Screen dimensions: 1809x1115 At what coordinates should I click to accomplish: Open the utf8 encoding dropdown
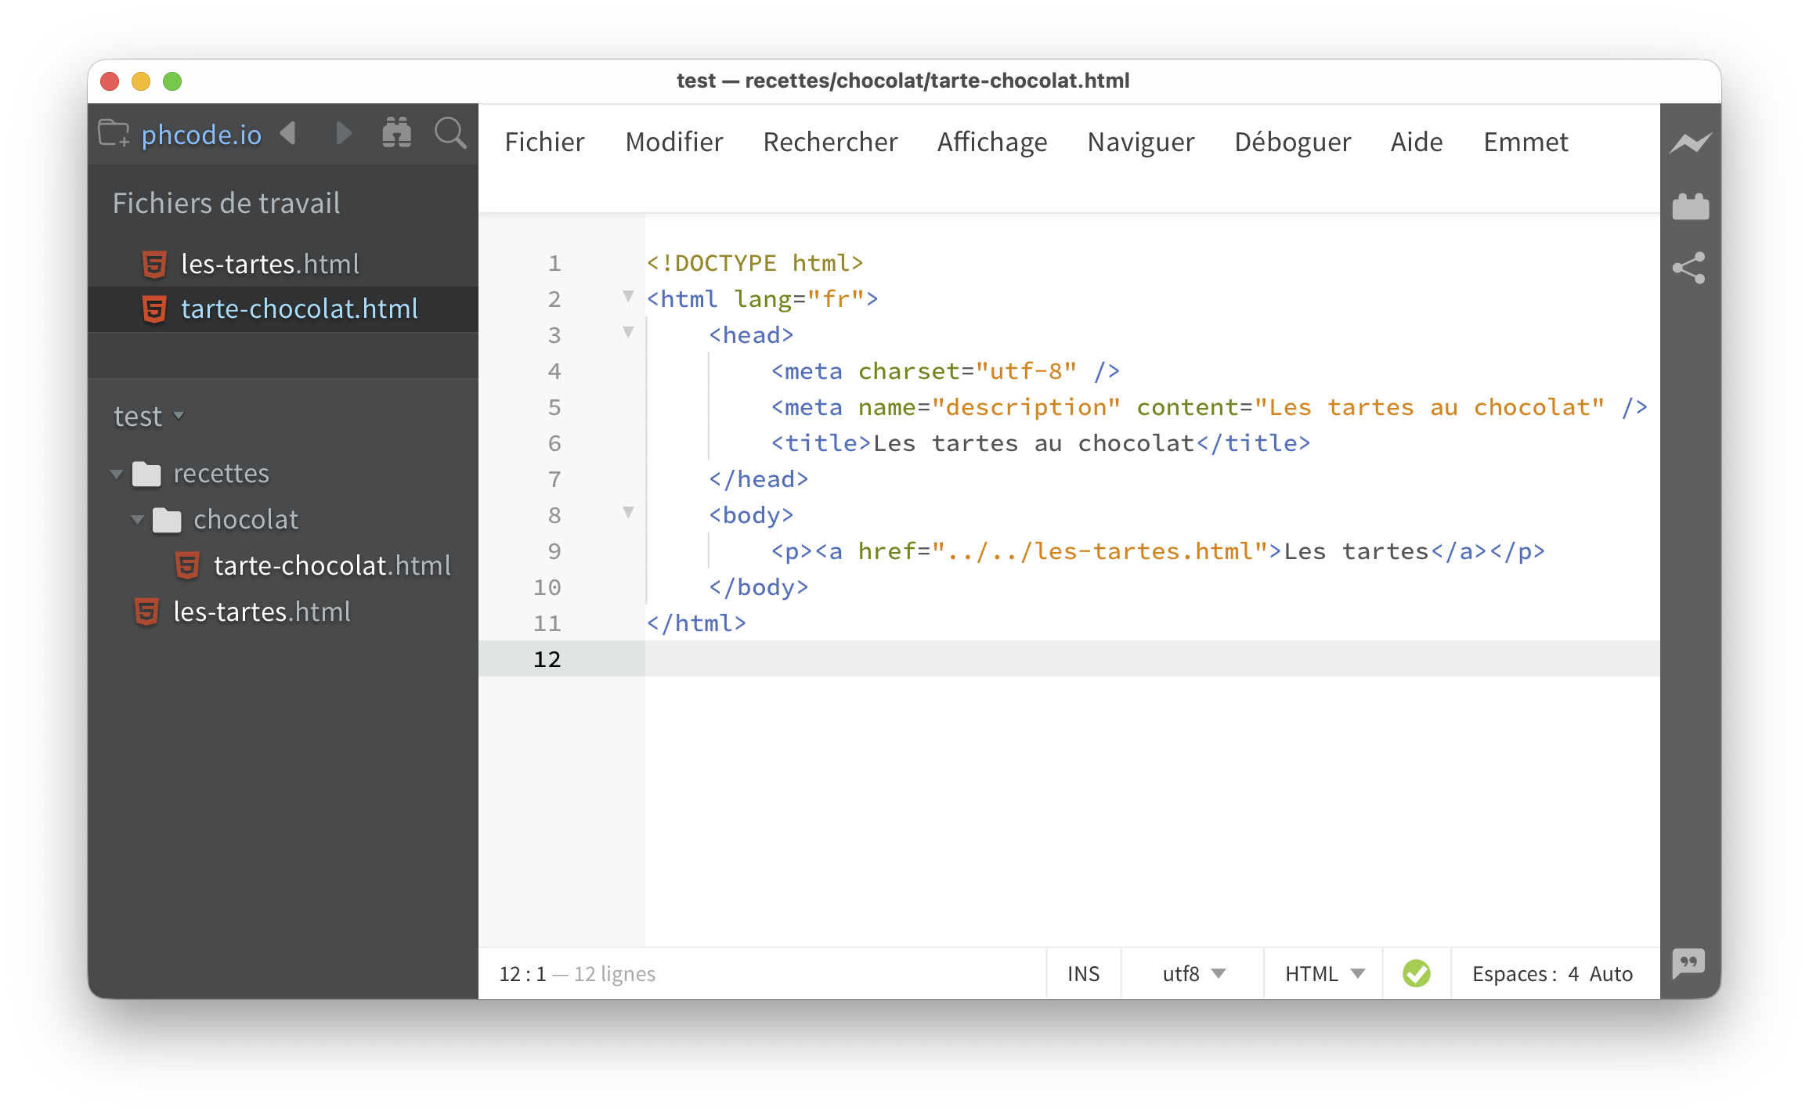[x=1190, y=973]
